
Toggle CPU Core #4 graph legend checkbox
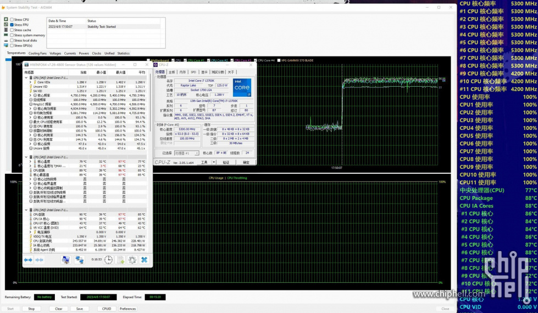[256, 60]
